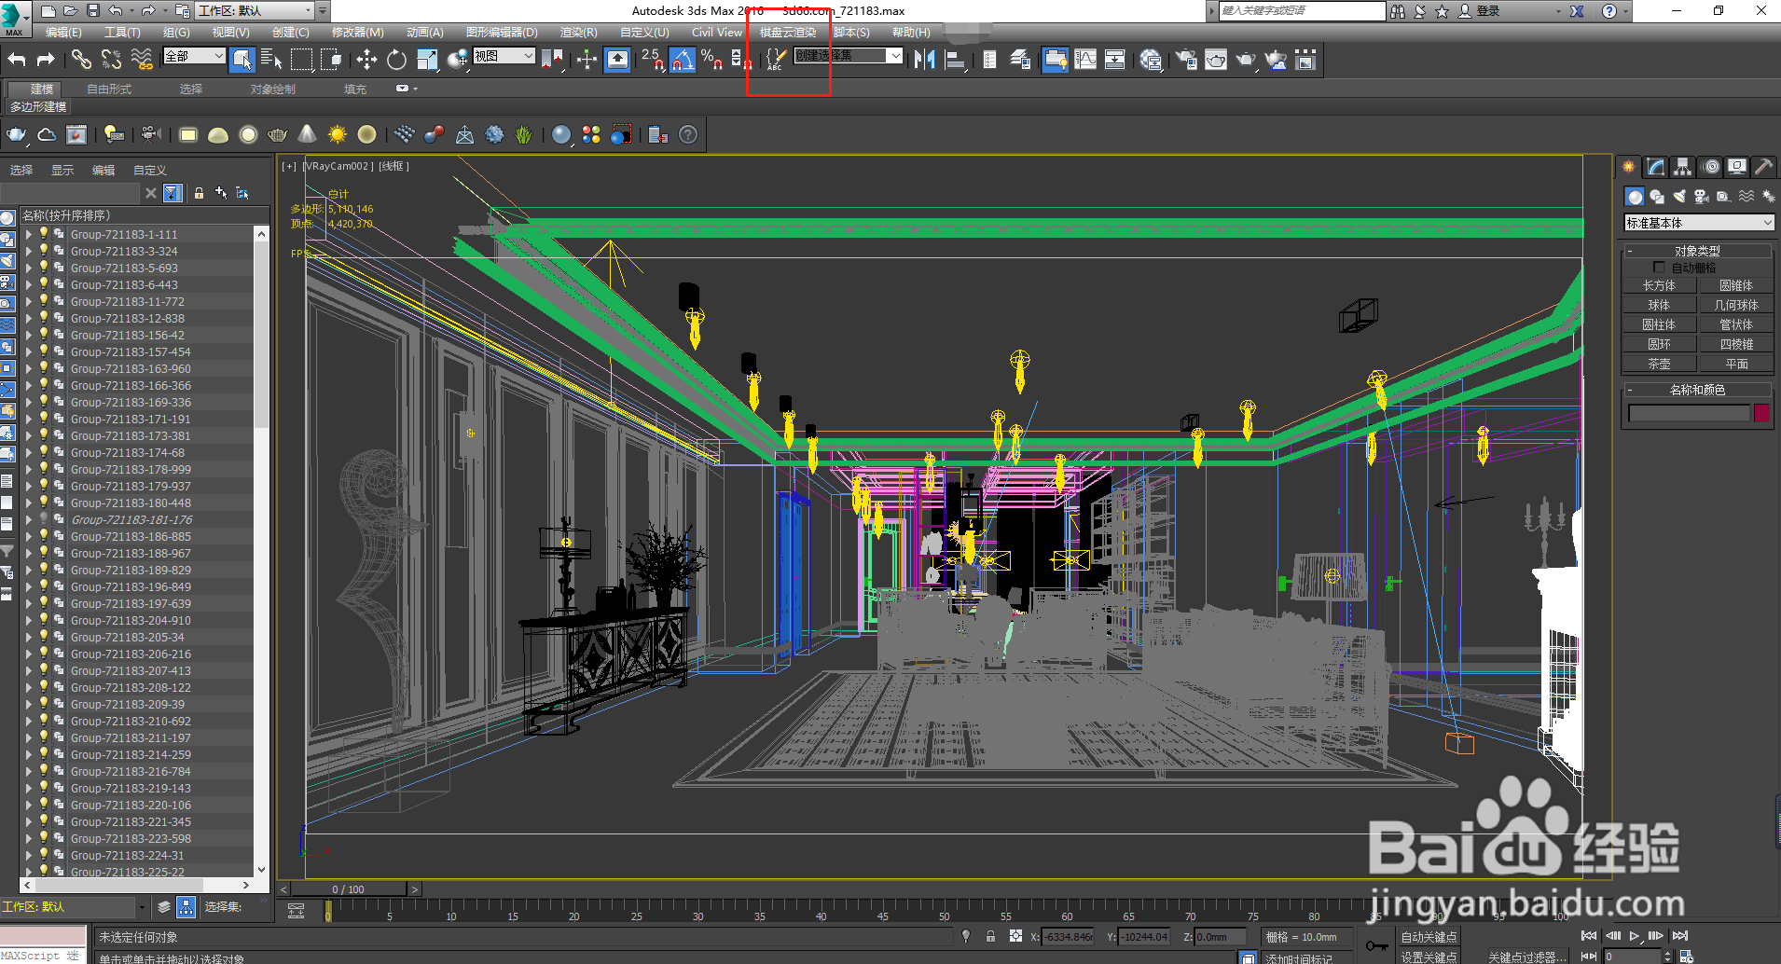This screenshot has height=964, width=1781.
Task: Switch to the 自由形式 ribbon tab
Action: tap(109, 90)
